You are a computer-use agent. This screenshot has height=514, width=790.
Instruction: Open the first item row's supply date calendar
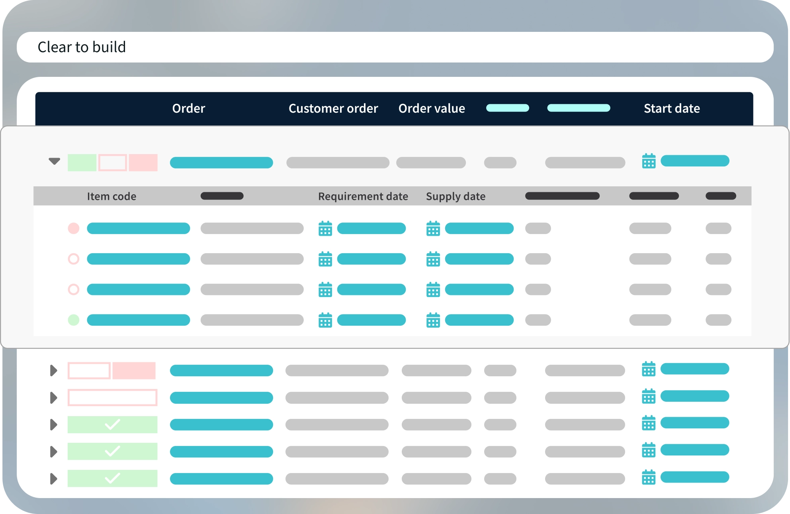[x=433, y=229]
